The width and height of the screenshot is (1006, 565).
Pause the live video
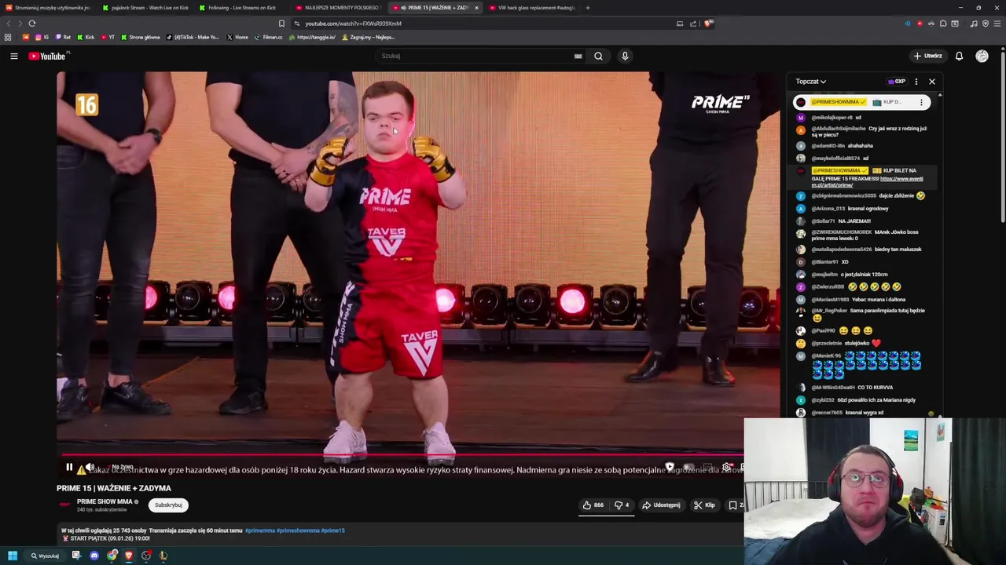(69, 467)
